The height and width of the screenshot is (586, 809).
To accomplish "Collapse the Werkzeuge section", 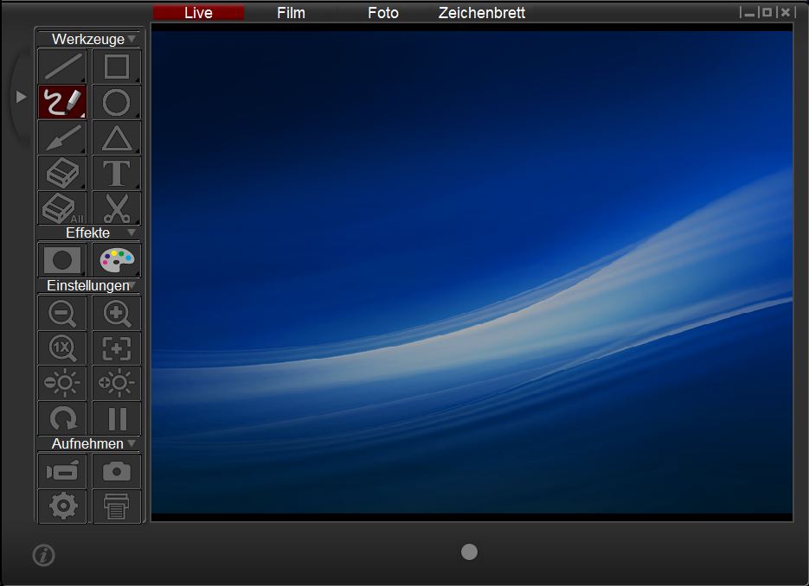I will (x=132, y=39).
